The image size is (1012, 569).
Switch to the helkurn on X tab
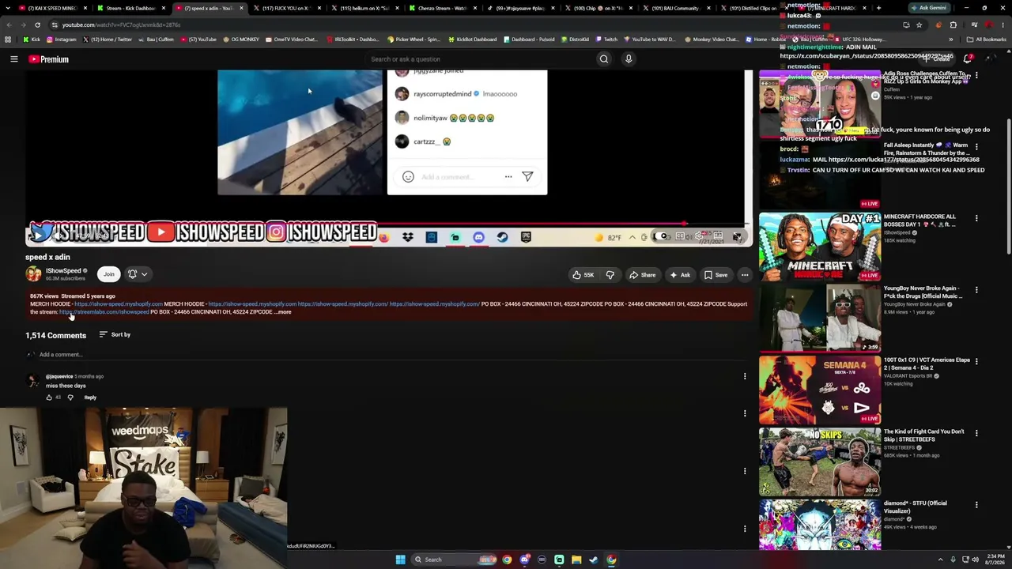(365, 8)
